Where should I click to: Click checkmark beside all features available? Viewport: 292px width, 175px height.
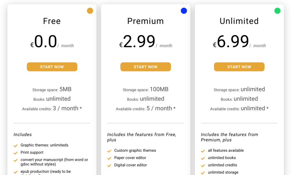(x=203, y=151)
